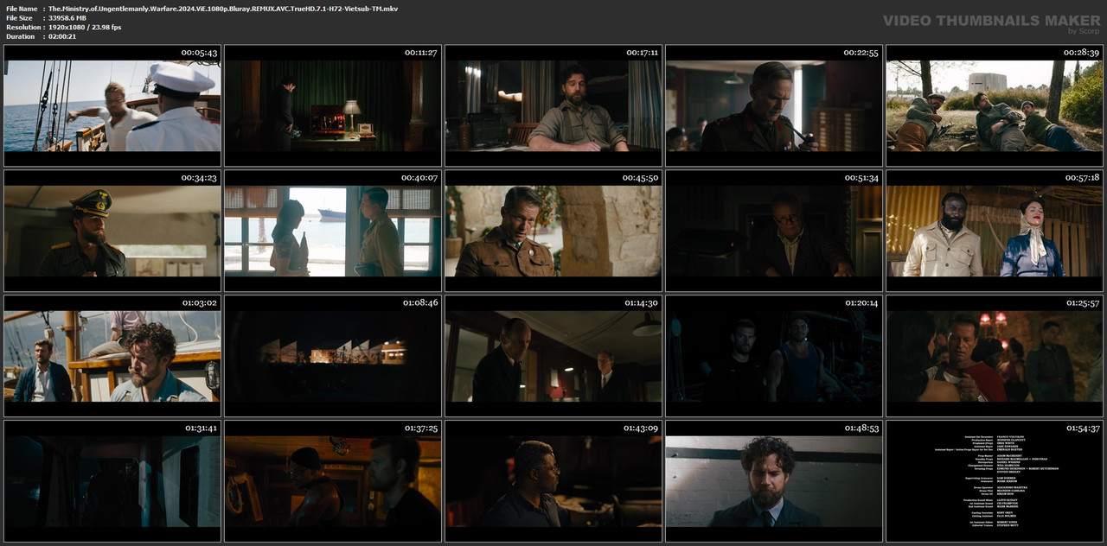Select the thumbnail stamped 00:22:55
This screenshot has height=546, width=1107.
(774, 105)
